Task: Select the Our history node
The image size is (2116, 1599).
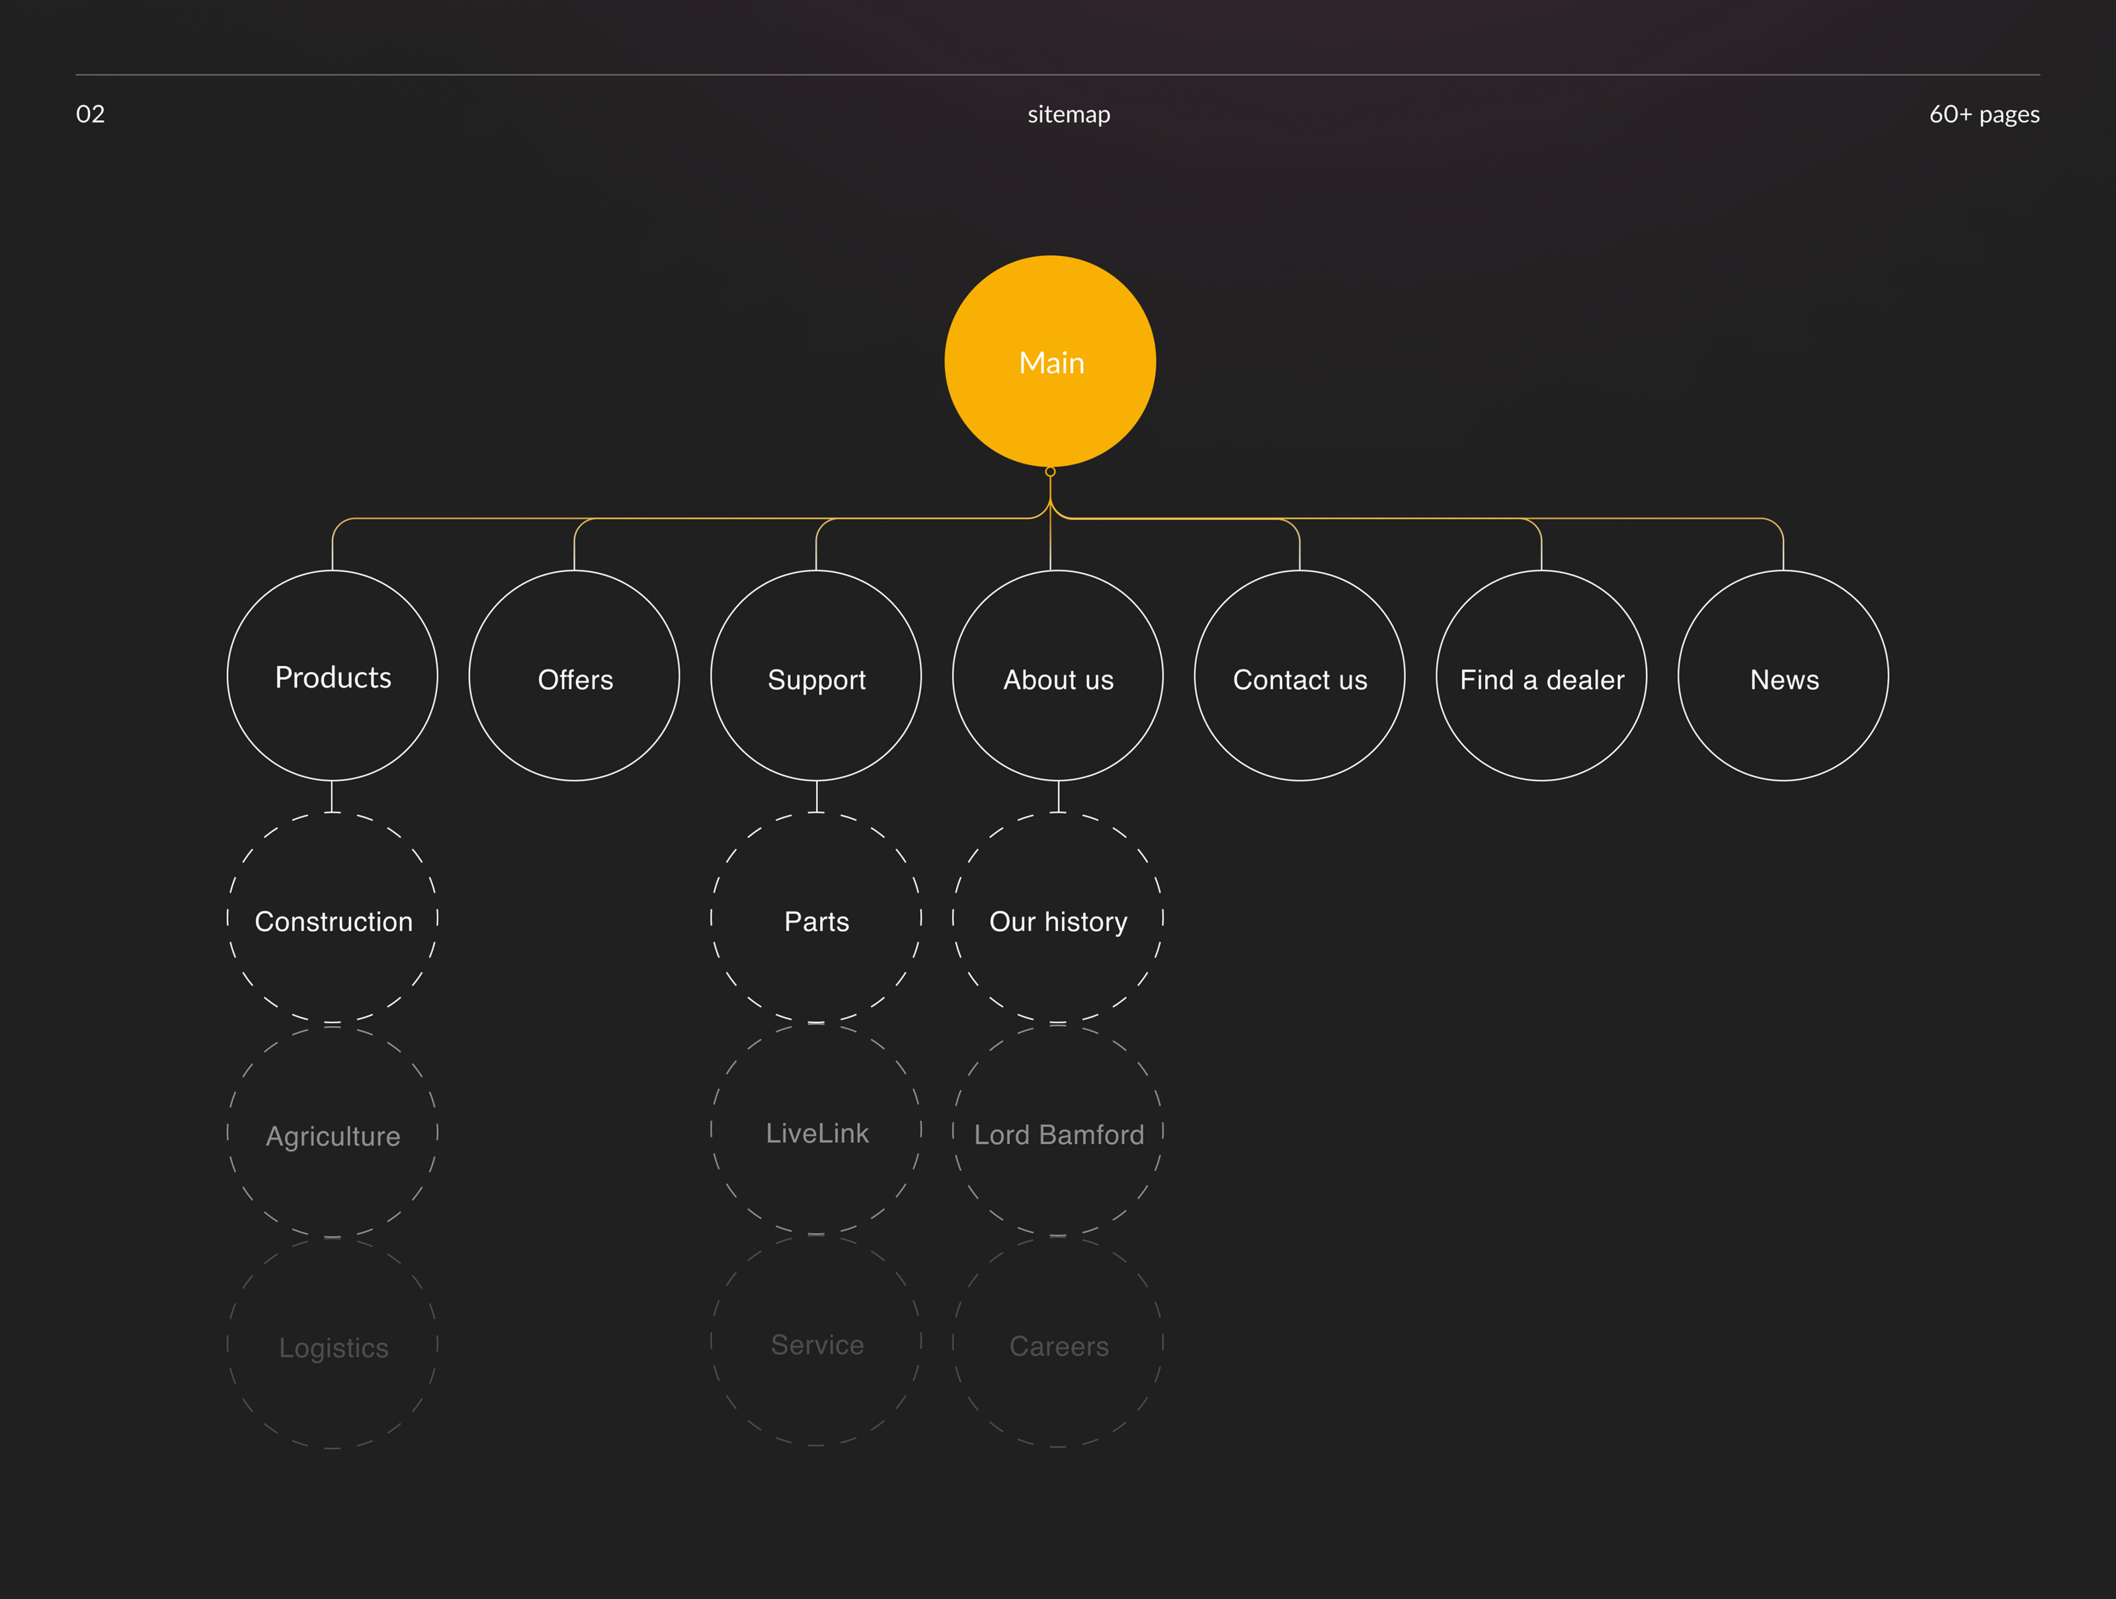Action: (x=1058, y=920)
